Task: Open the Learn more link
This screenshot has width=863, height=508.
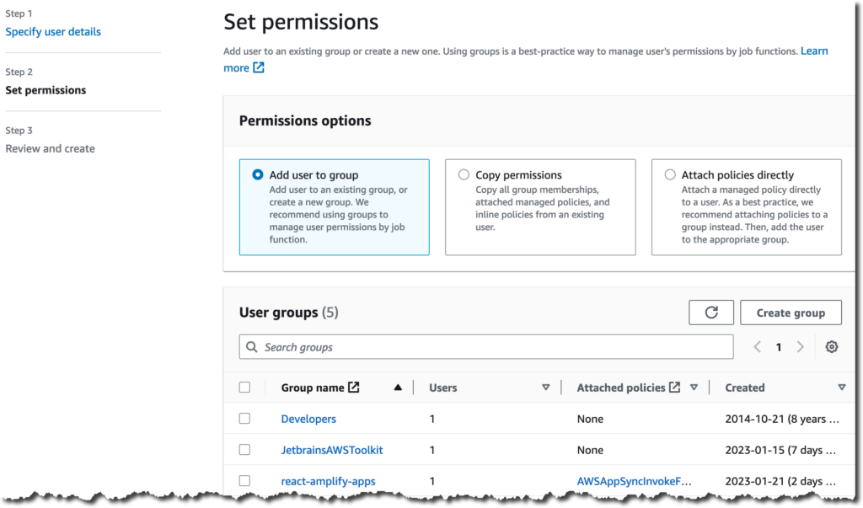Action: [x=813, y=51]
